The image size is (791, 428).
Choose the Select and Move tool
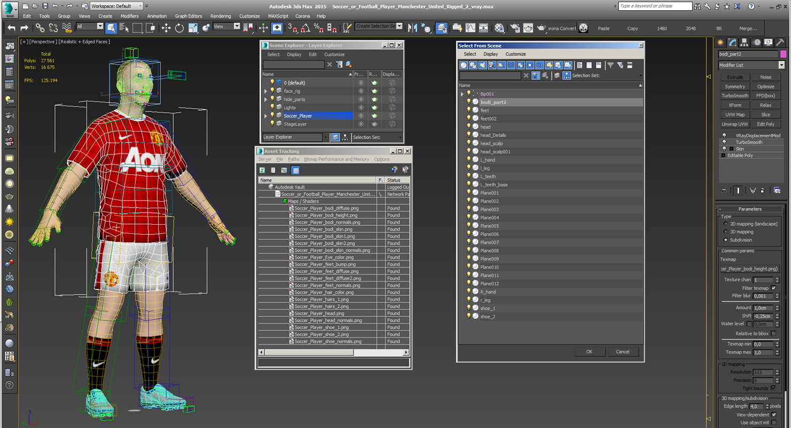click(166, 28)
